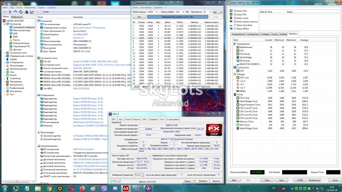Open Viber from the taskbar

(104, 188)
